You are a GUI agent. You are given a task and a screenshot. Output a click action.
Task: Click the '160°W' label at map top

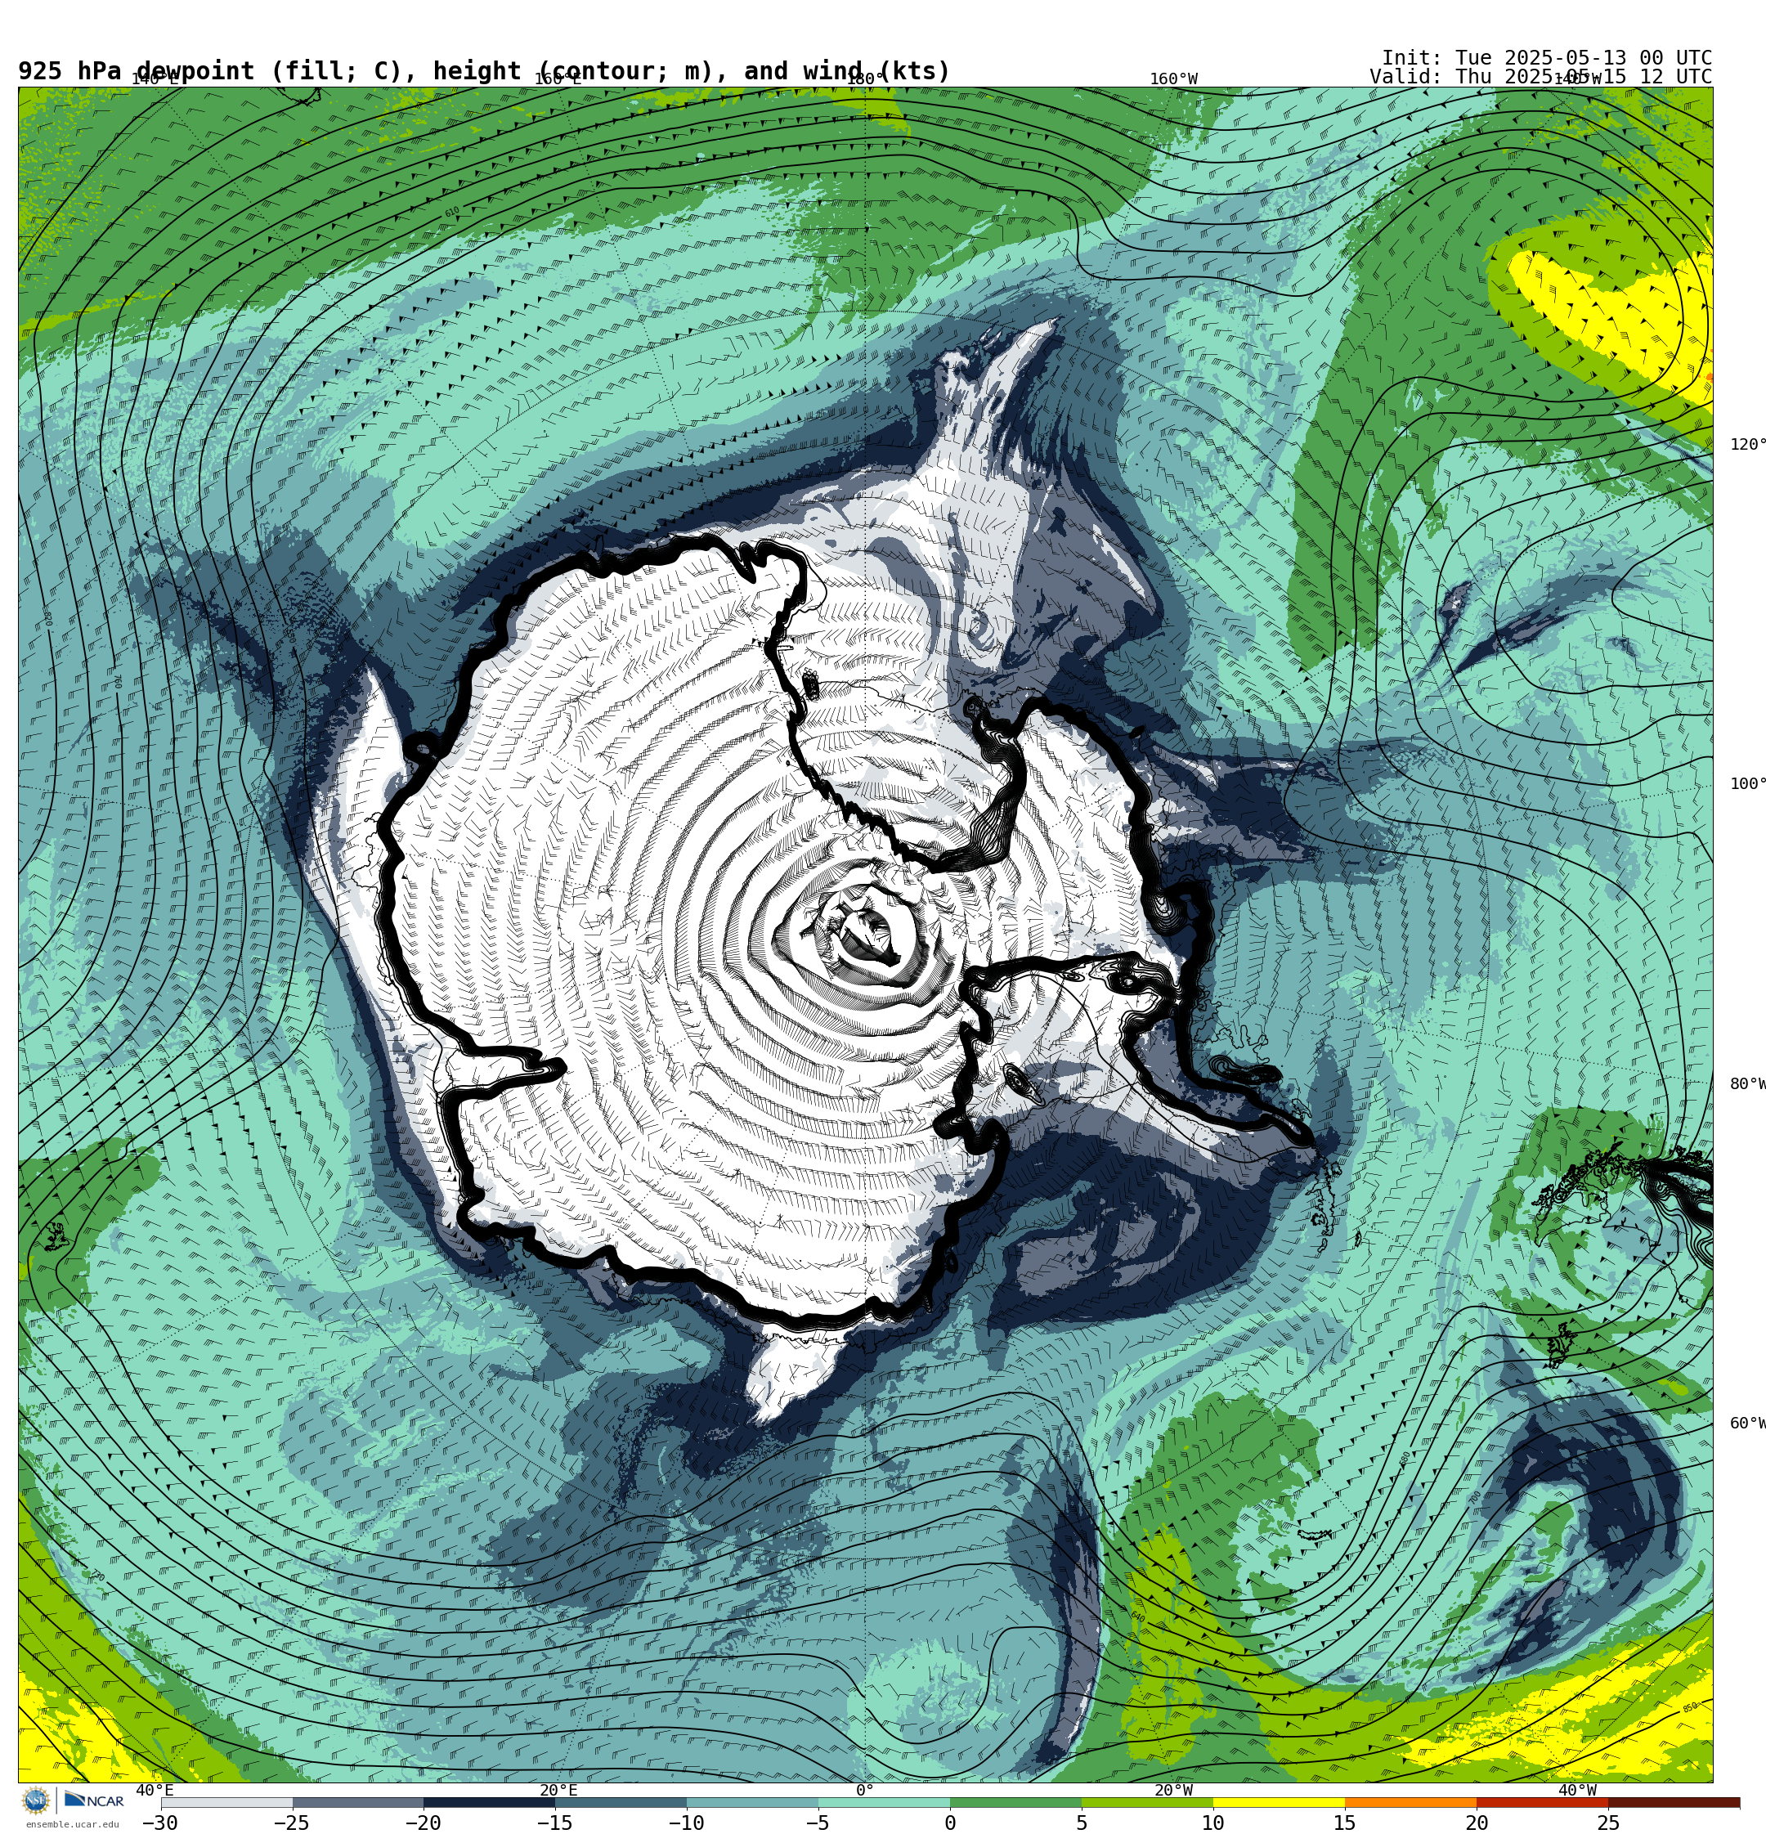[x=1173, y=79]
